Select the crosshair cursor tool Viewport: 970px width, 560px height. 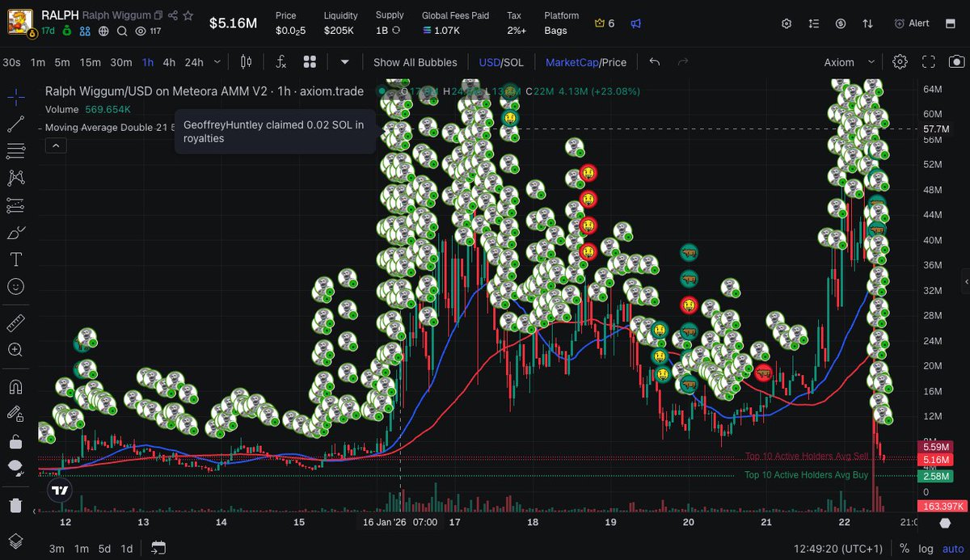(15, 98)
